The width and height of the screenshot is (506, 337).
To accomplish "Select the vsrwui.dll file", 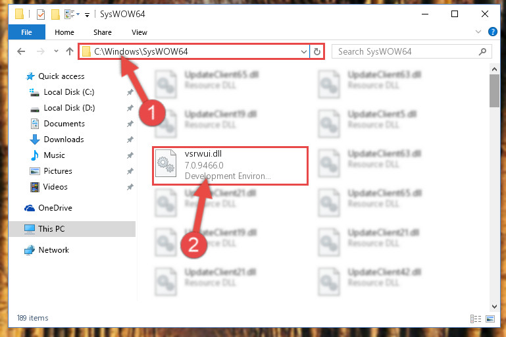I will 230,166.
